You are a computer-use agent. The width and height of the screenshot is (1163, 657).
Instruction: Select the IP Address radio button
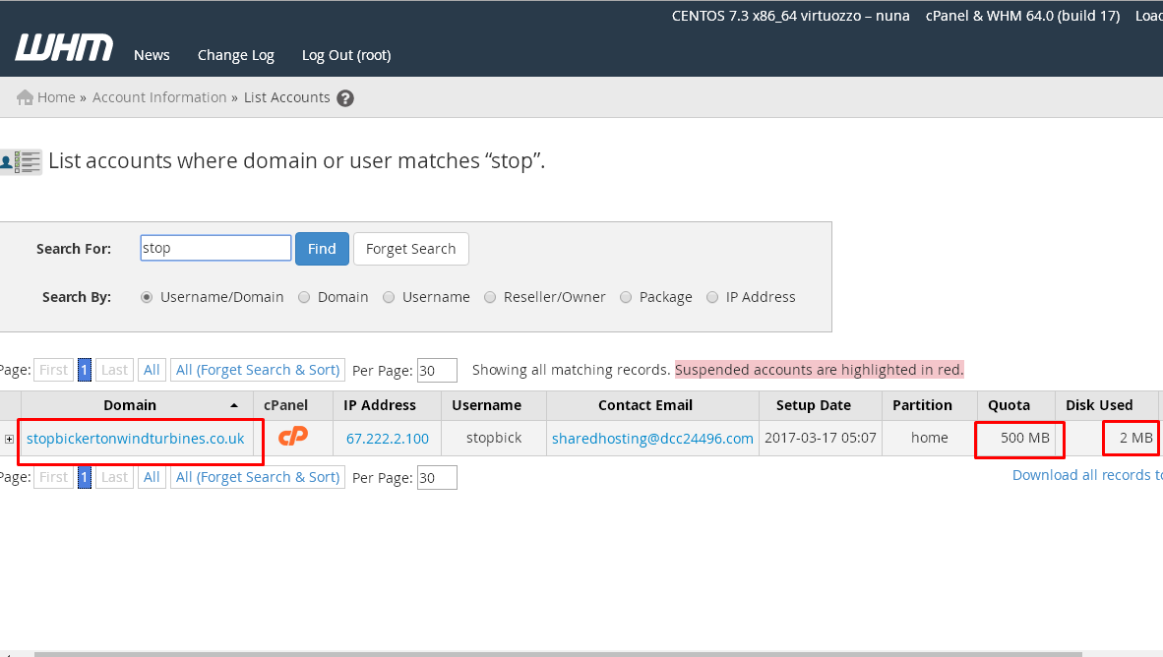click(712, 297)
